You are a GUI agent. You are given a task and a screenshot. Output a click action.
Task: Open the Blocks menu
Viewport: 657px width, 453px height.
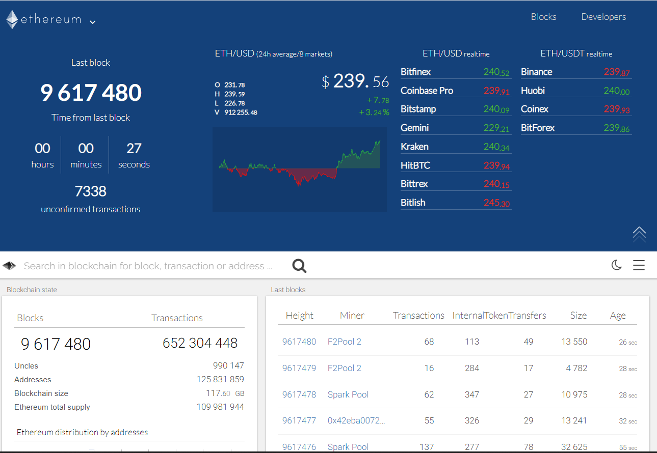543,17
